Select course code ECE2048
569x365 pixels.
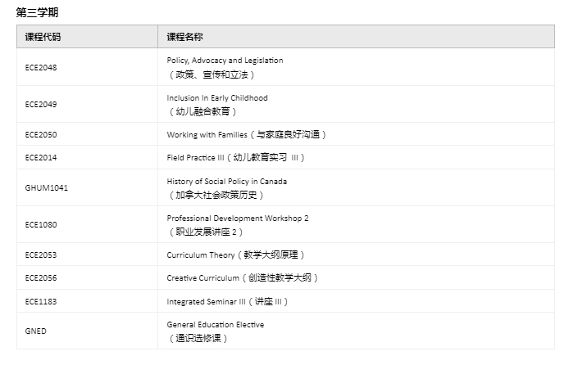[x=41, y=67]
